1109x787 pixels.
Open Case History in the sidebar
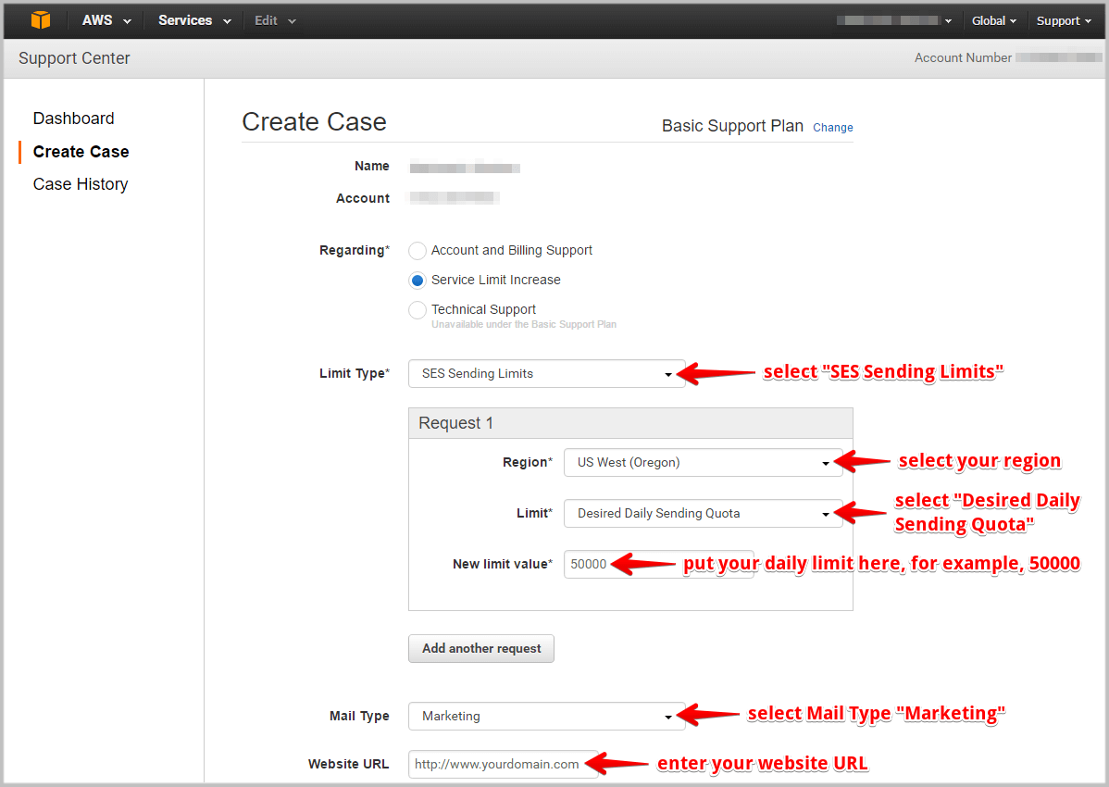(81, 184)
